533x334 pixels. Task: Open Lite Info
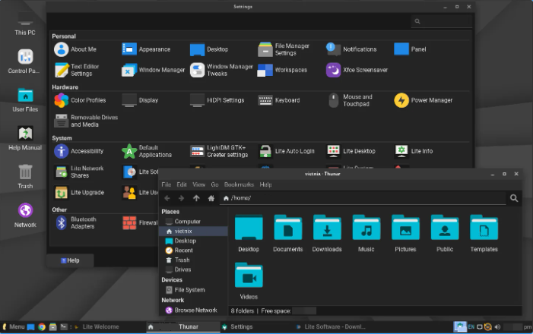click(x=414, y=151)
